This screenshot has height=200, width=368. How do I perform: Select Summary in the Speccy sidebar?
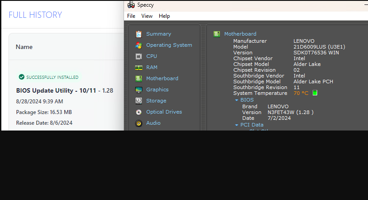[x=159, y=34]
